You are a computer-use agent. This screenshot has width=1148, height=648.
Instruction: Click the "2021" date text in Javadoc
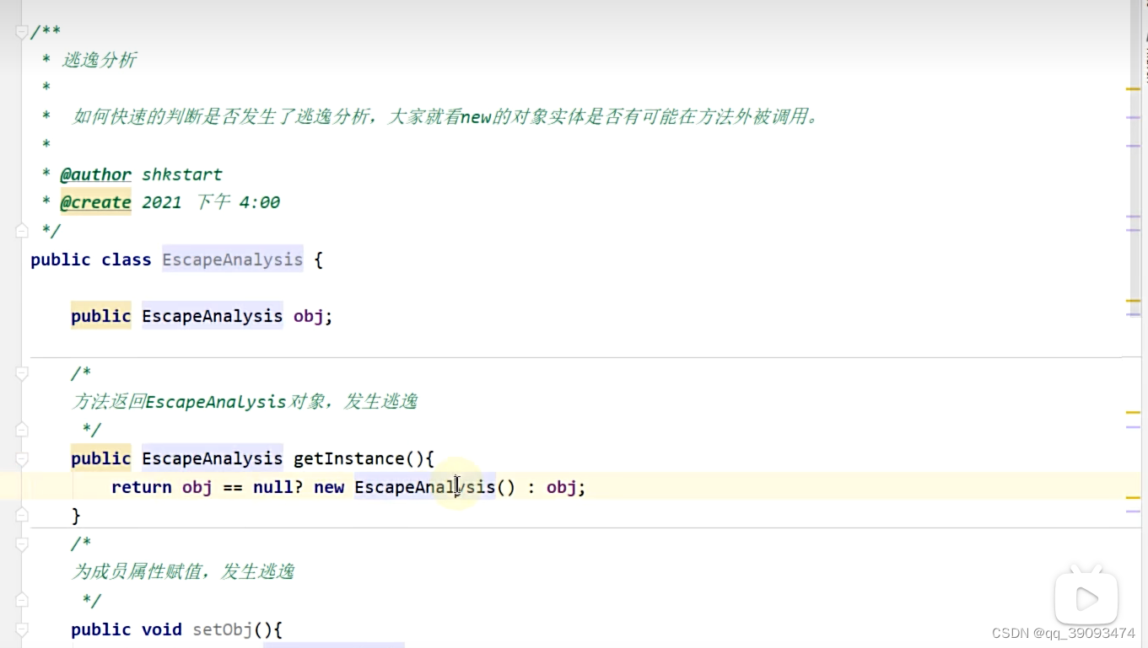click(x=161, y=202)
